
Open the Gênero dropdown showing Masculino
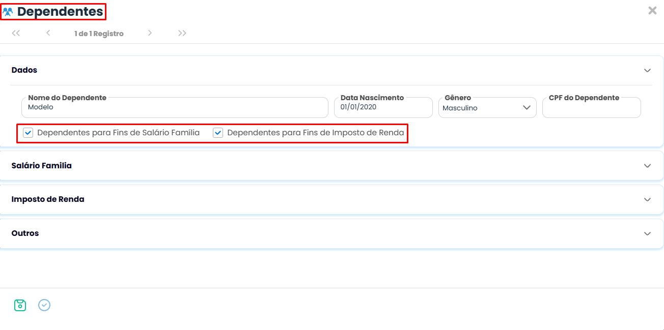pos(487,108)
